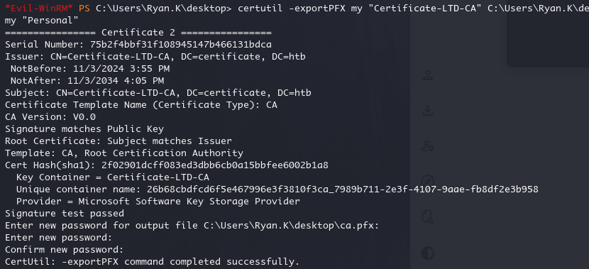Toggle the half-circle contrast theme icon
The image size is (589, 269).
tap(427, 253)
